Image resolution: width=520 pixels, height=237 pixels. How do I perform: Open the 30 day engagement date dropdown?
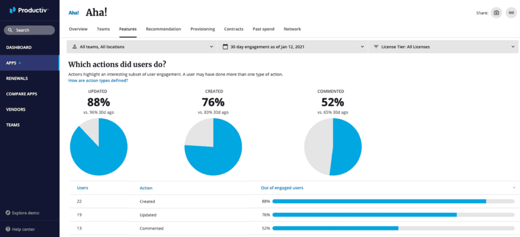pos(292,47)
